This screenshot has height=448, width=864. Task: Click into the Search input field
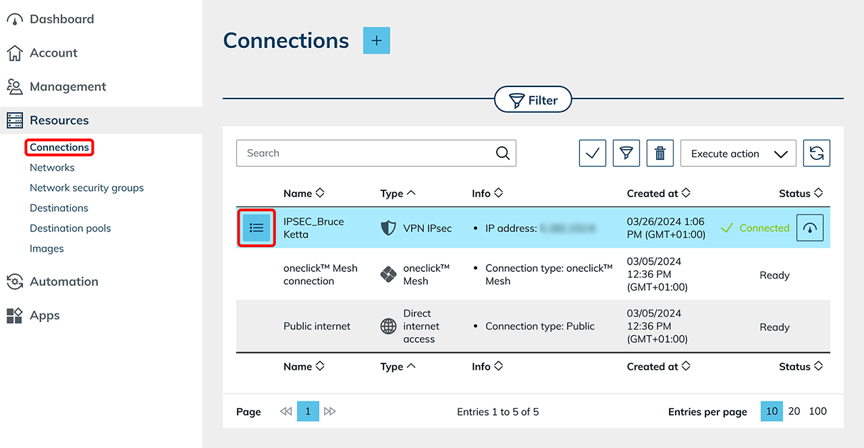click(x=364, y=153)
